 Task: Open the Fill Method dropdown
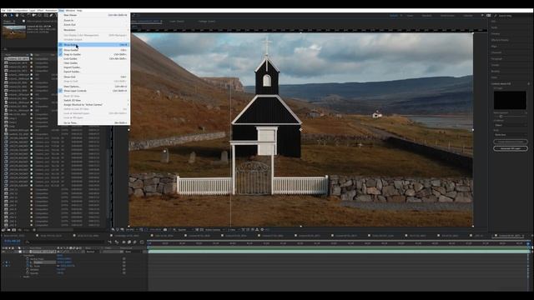point(510,125)
